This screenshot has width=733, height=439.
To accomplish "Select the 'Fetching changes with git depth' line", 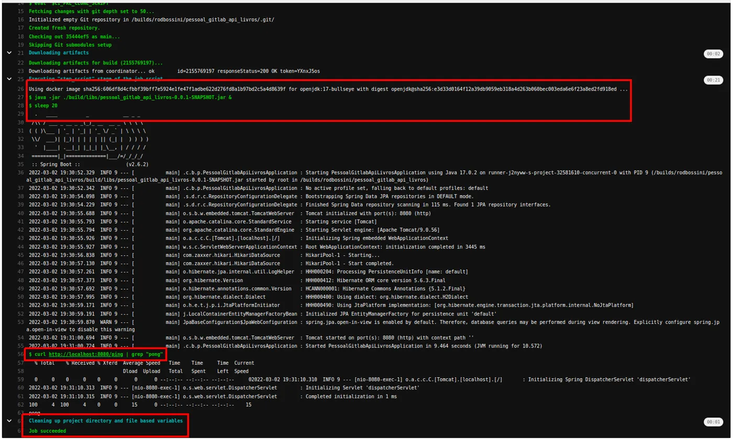I will coord(92,11).
